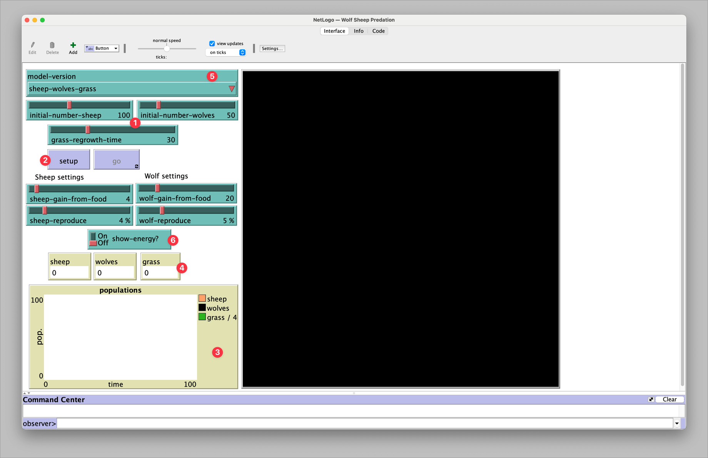Click the abc Button widget icon
The height and width of the screenshot is (458, 708).
[x=90, y=48]
